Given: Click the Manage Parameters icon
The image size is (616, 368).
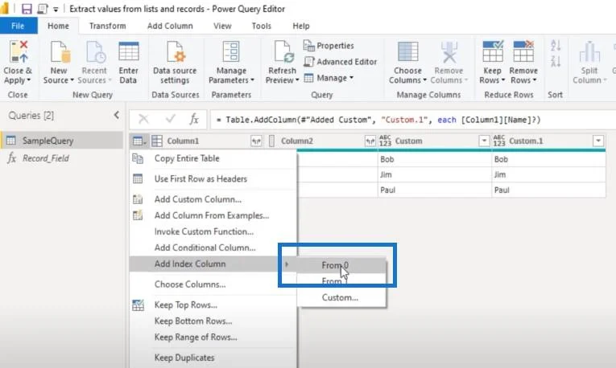Looking at the screenshot, I should [x=231, y=51].
